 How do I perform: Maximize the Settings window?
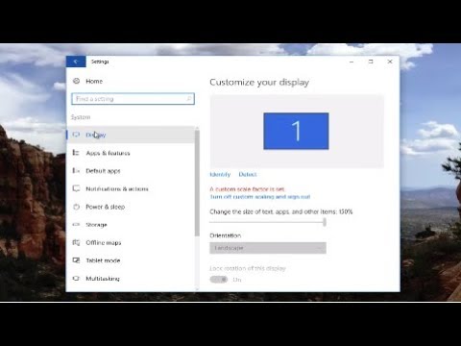click(371, 62)
